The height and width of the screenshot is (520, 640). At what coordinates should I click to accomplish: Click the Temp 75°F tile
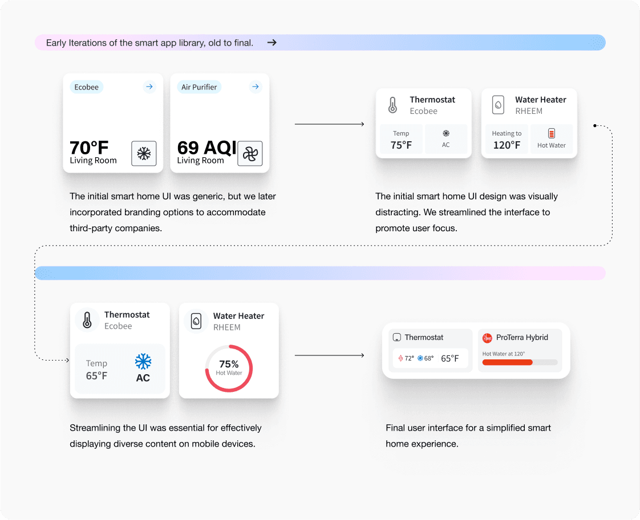[x=401, y=139]
